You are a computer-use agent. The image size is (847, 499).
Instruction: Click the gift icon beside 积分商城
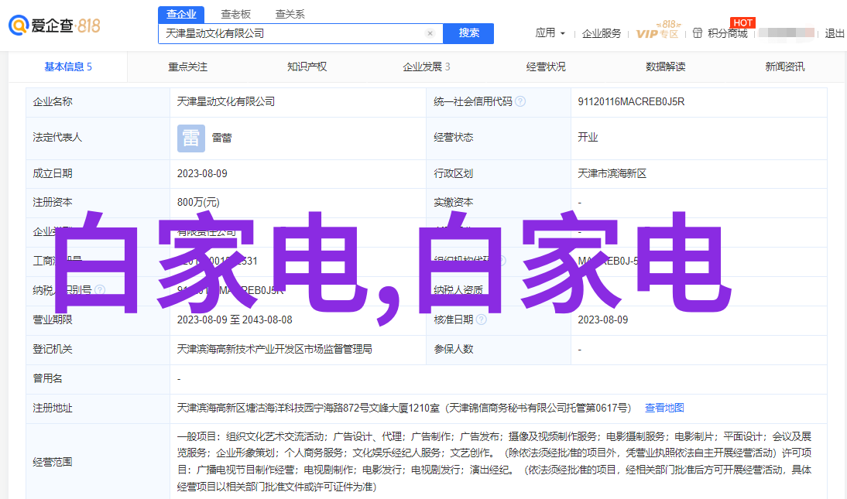pos(698,33)
